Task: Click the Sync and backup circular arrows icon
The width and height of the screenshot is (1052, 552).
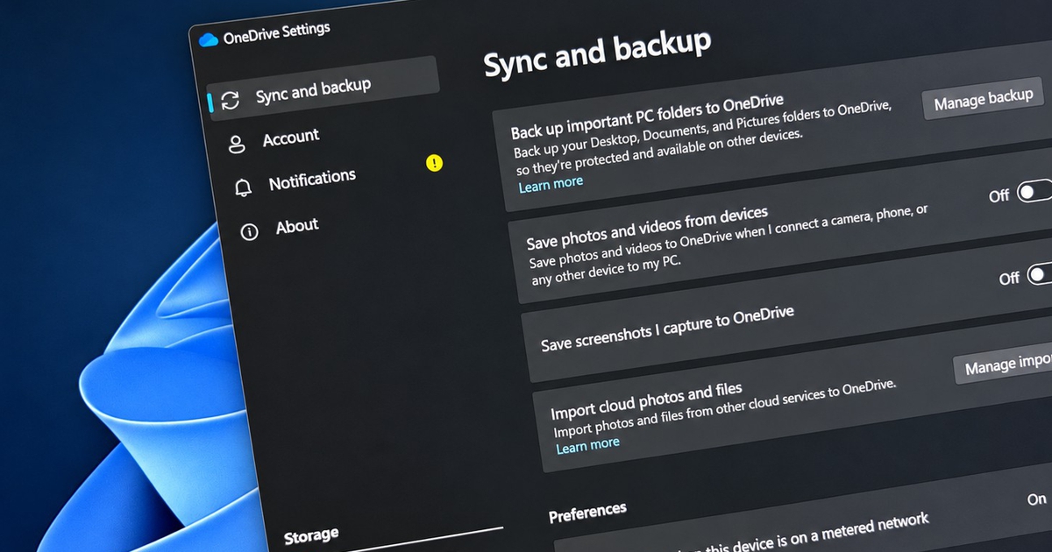Action: [230, 99]
